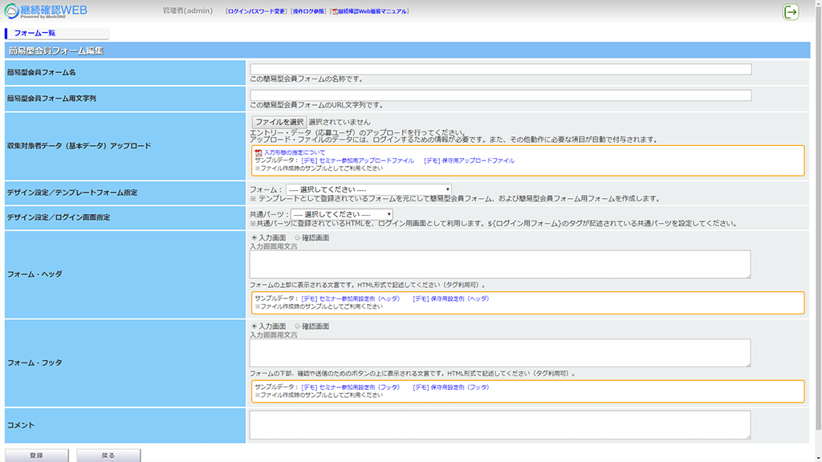Click the フォーム・ヘッダ text area
The width and height of the screenshot is (822, 462).
pyautogui.click(x=500, y=264)
